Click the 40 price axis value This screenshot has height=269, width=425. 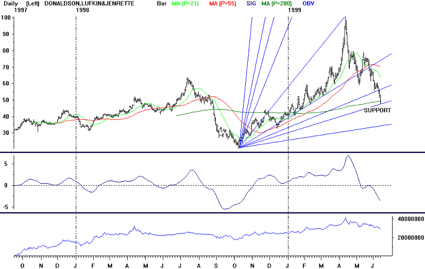coord(7,117)
